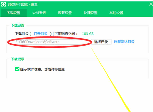Click the 选择目录 button
The height and width of the screenshot is (112, 153).
(x=101, y=42)
